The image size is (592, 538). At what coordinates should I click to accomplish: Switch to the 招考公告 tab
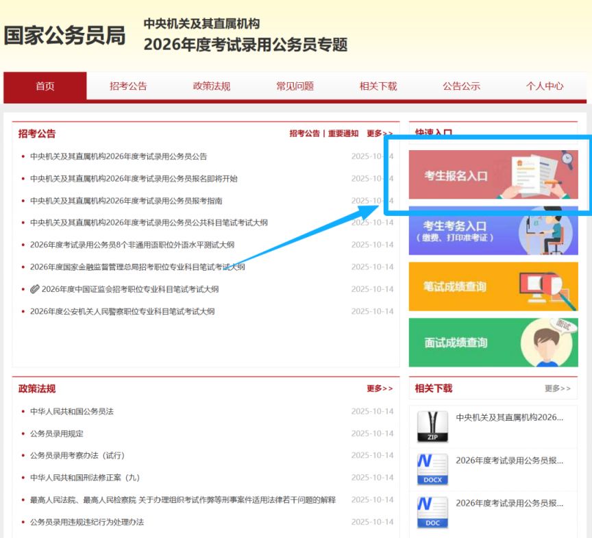pyautogui.click(x=127, y=86)
